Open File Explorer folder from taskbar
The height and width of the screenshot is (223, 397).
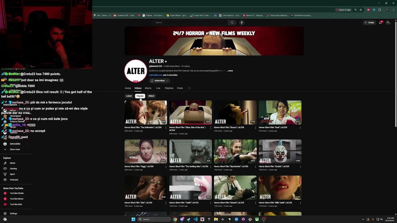coord(216,219)
